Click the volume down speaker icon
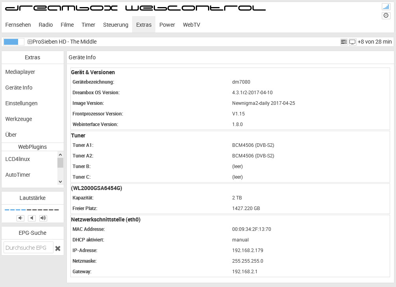This screenshot has height=287, width=396. [20, 218]
